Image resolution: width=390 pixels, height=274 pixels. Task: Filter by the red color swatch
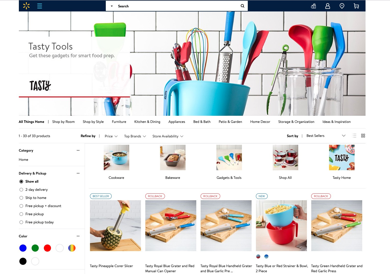coord(47,248)
